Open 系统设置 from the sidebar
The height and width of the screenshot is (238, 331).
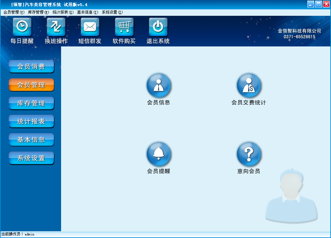(x=31, y=158)
